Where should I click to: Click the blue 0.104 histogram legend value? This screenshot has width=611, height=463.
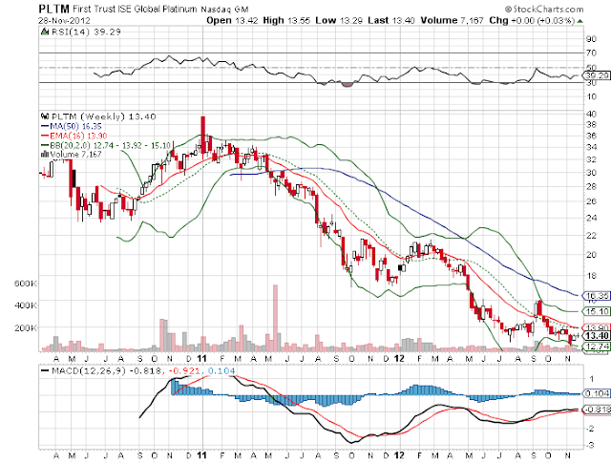[221, 370]
